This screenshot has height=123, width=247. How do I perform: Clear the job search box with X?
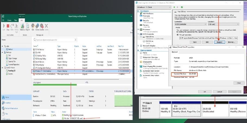(76, 40)
